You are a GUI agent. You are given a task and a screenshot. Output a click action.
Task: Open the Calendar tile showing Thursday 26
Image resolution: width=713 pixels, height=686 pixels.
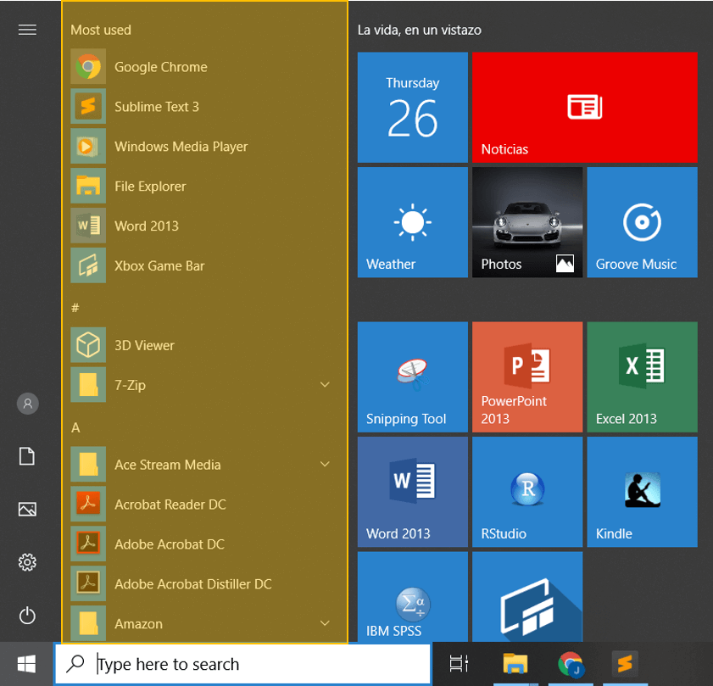(x=412, y=108)
